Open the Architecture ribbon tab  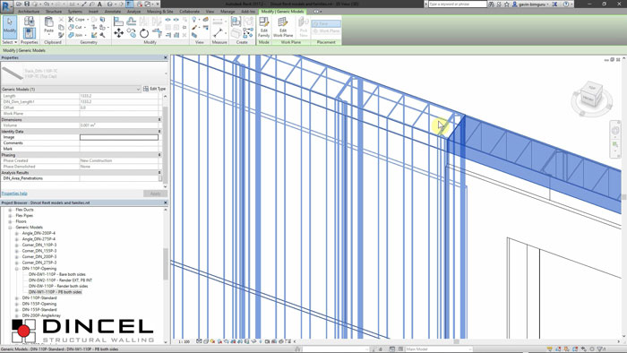tap(29, 12)
